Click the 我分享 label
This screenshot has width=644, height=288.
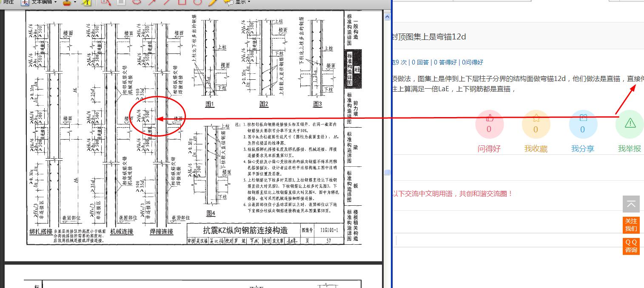pyautogui.click(x=583, y=149)
